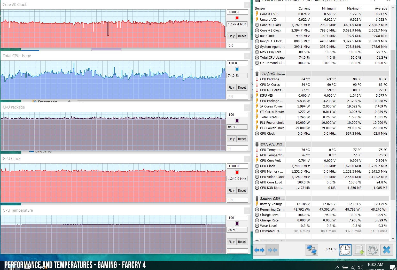Show hidden tray icons chevron
397x270 pixels.
(337, 267)
